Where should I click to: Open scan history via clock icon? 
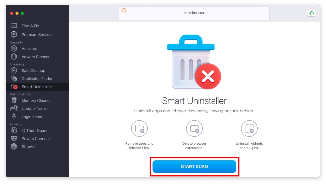click(123, 10)
